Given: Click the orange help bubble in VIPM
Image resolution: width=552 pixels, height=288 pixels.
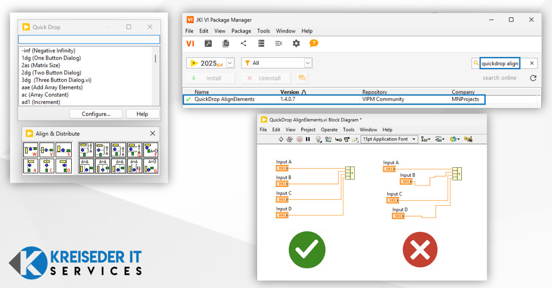Looking at the screenshot, I should [x=314, y=43].
